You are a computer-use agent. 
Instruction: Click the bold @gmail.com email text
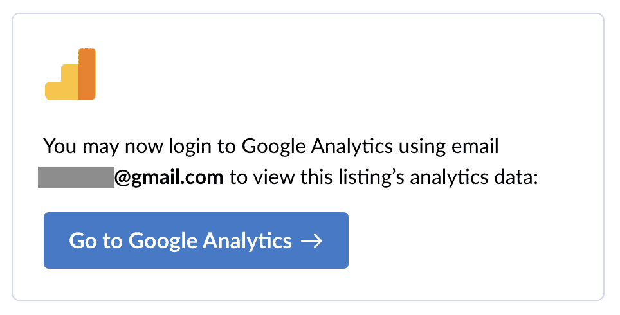pyautogui.click(x=169, y=177)
